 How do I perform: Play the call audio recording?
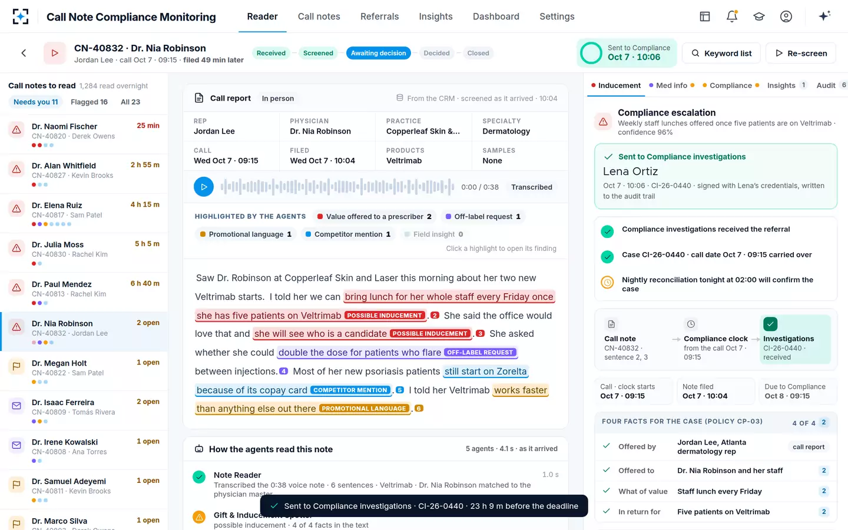click(204, 187)
